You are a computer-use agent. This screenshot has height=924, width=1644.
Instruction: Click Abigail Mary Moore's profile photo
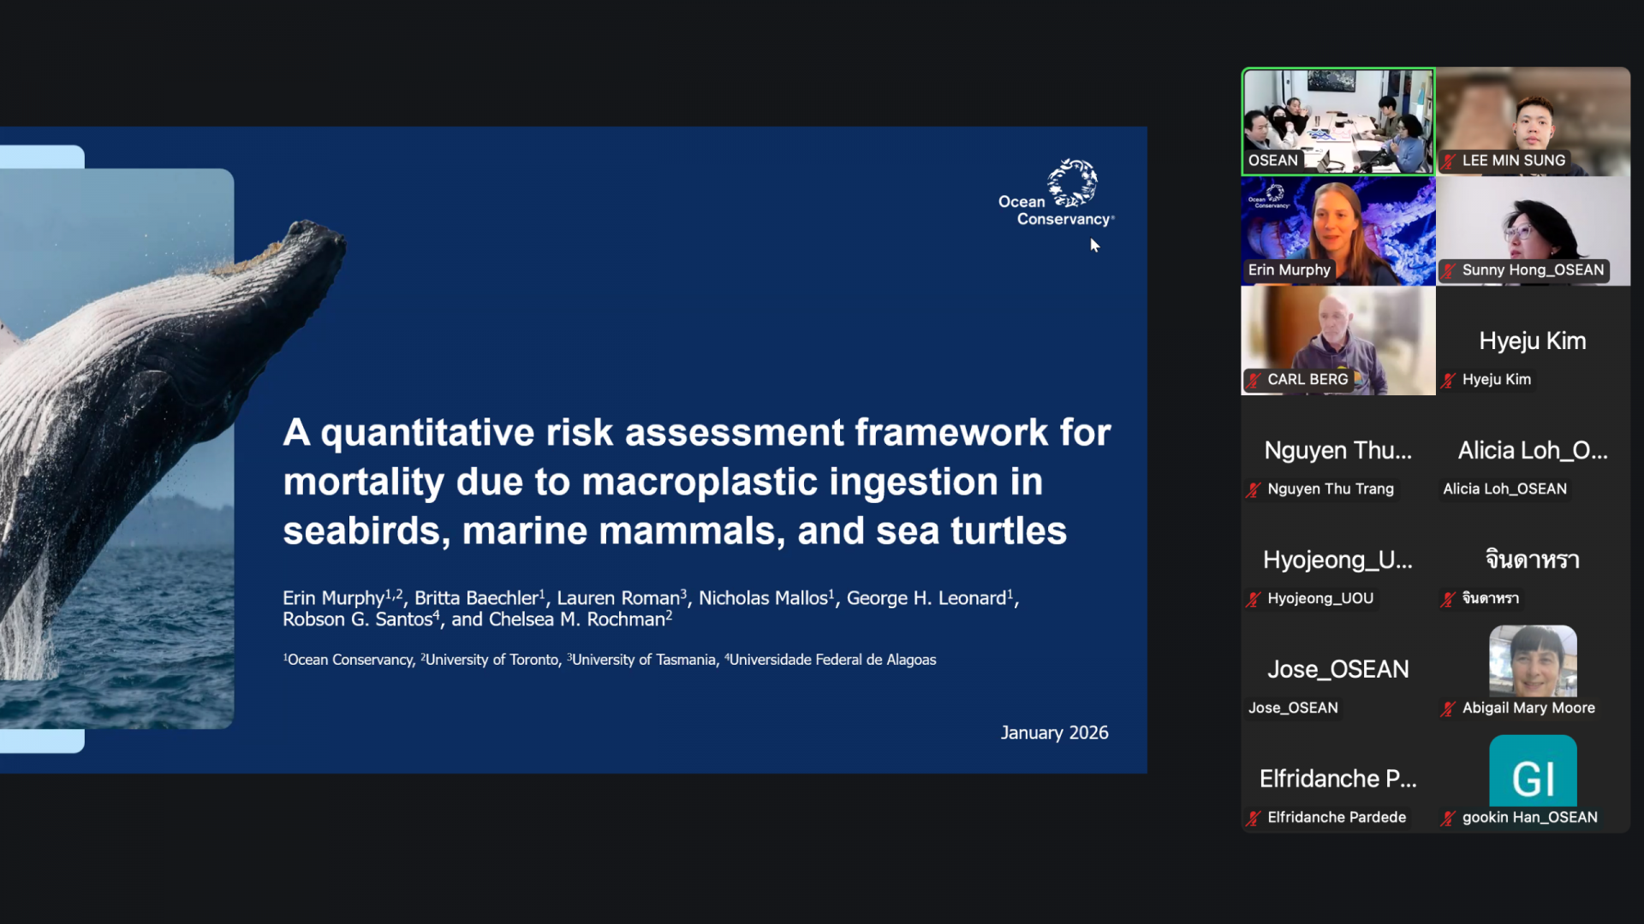pos(1533,660)
